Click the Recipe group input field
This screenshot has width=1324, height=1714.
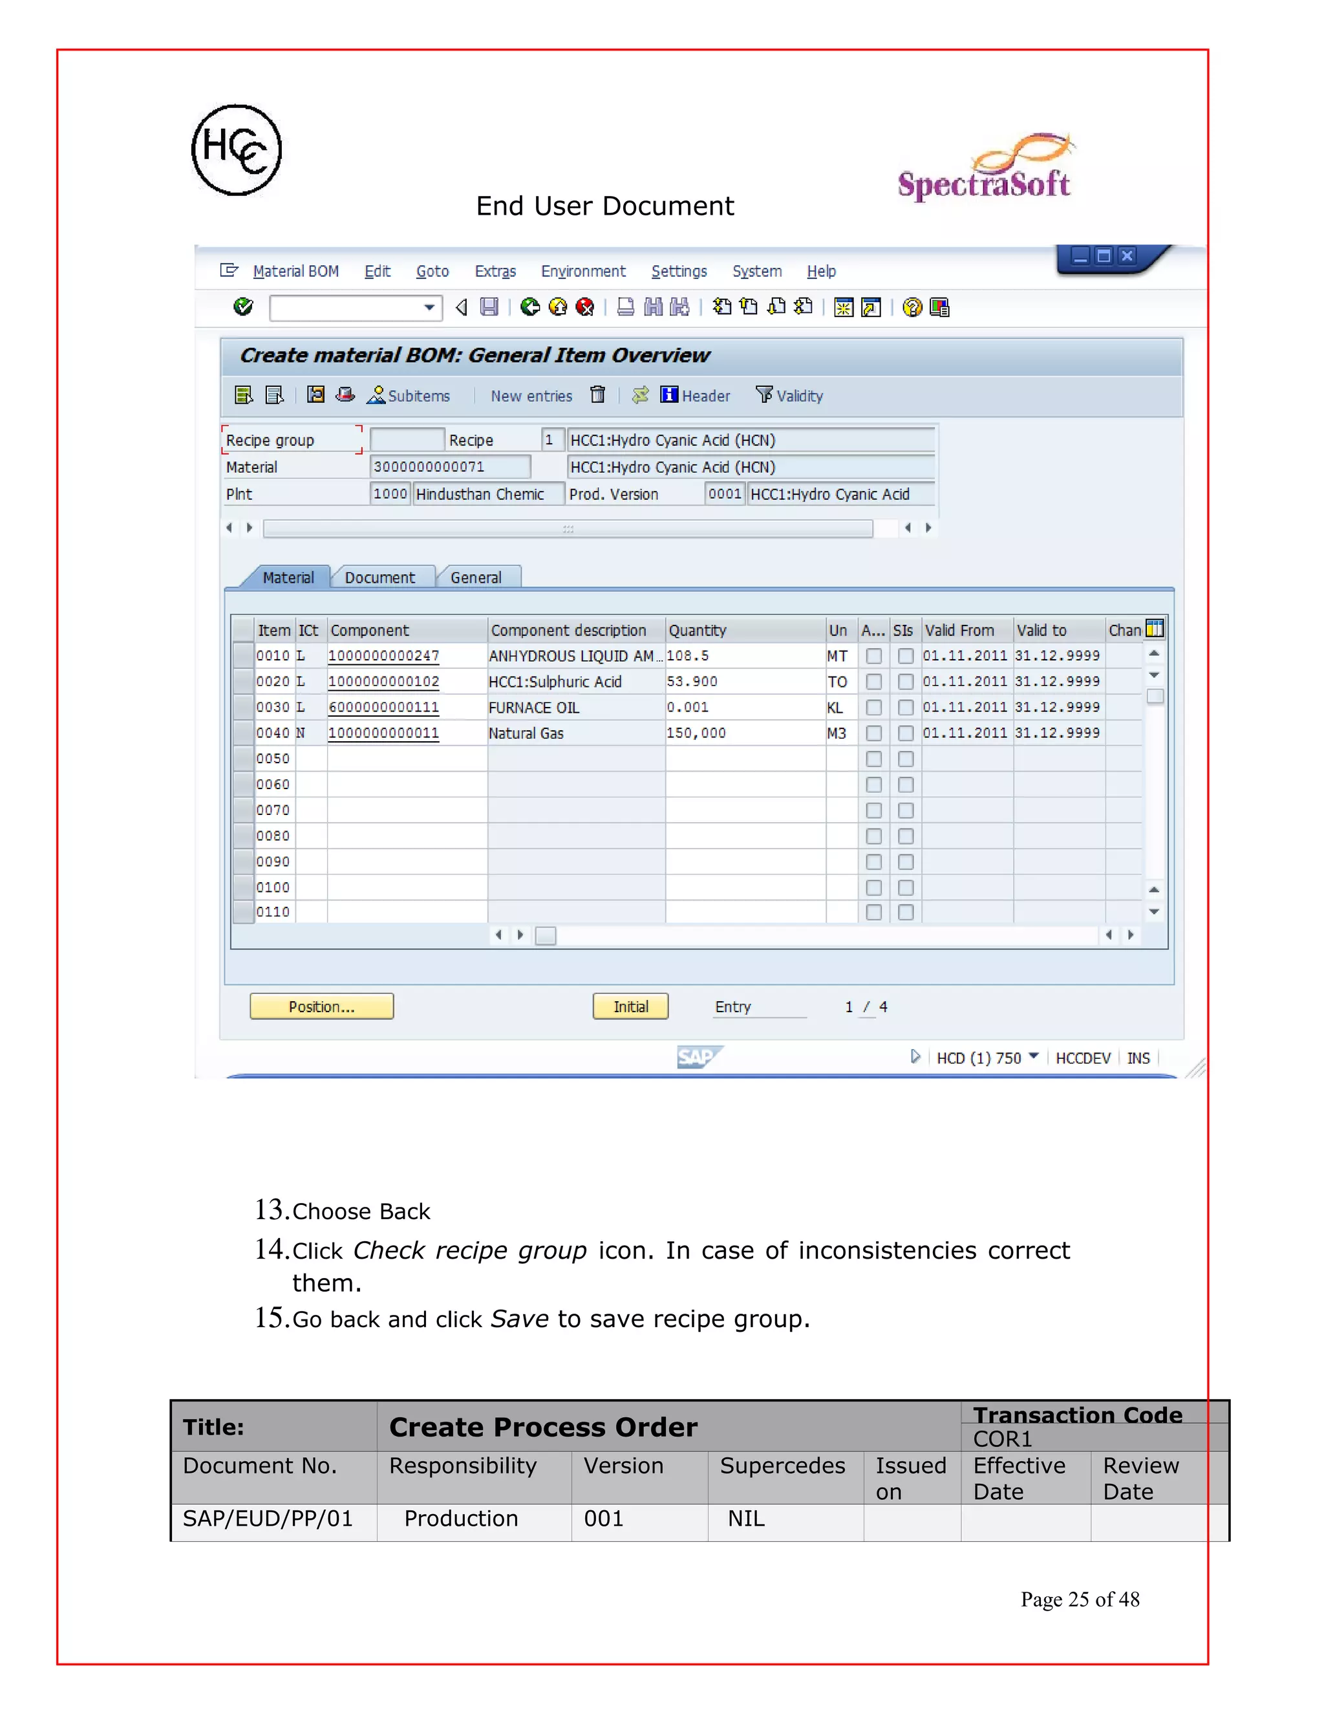407,439
